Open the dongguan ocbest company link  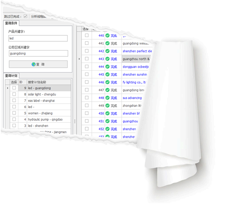click(136, 67)
